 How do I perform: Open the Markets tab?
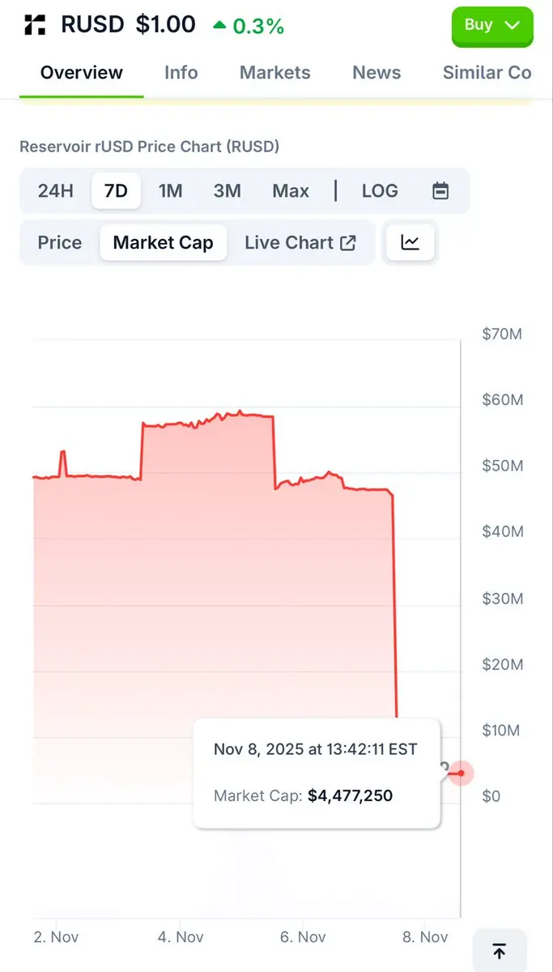point(274,73)
